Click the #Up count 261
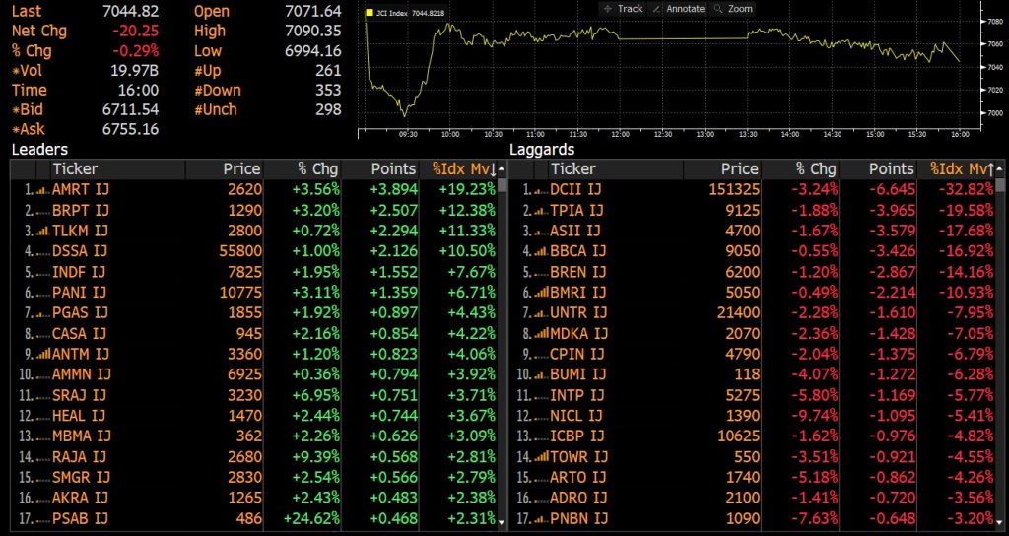1009x536 pixels. (x=328, y=71)
